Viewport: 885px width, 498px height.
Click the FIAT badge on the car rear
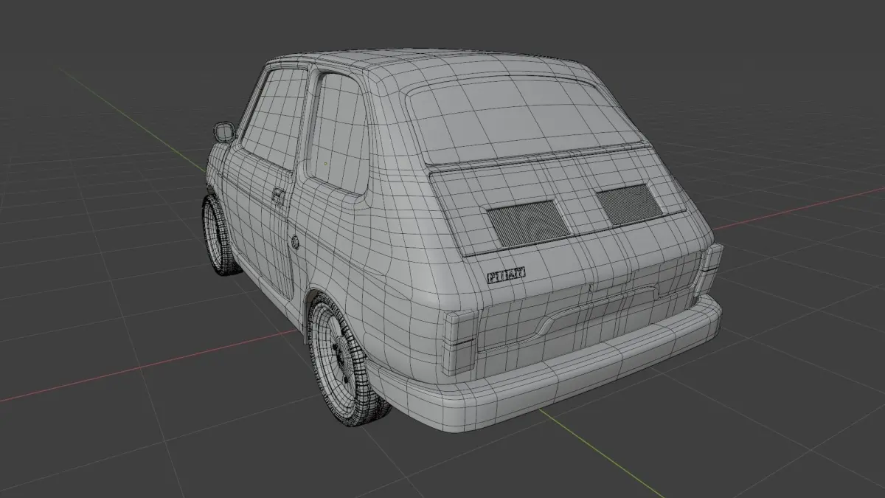[507, 274]
